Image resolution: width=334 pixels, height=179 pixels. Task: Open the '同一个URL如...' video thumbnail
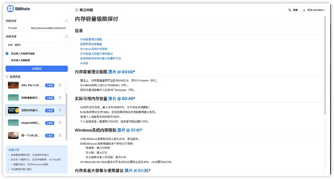(13, 136)
